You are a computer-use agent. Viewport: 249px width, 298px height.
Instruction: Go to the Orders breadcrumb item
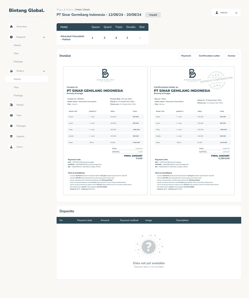tap(70, 9)
